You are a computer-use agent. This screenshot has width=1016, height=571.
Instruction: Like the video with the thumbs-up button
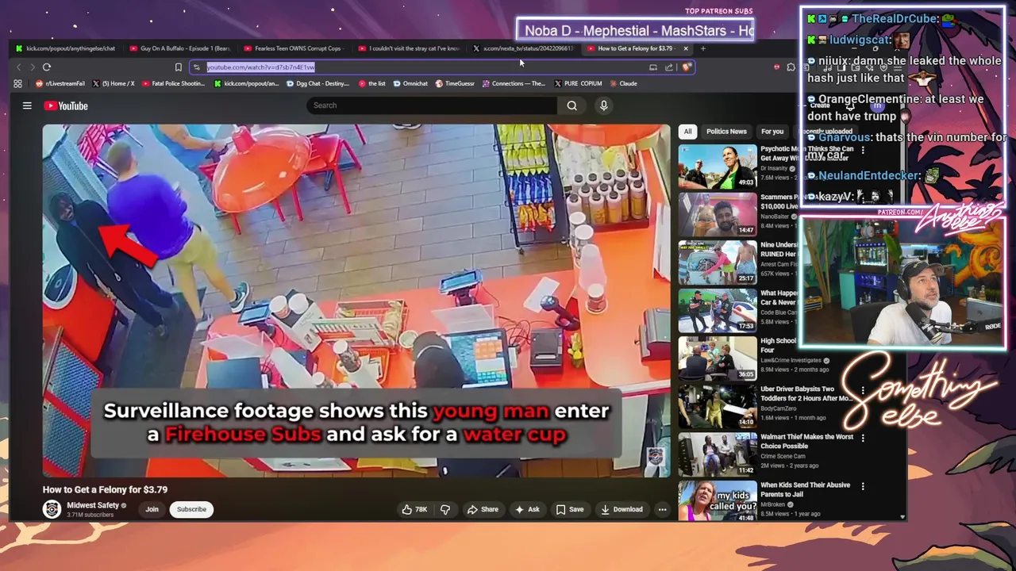pos(414,509)
